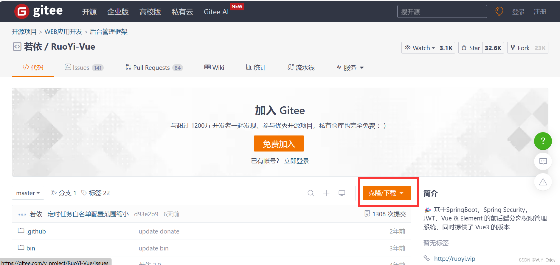Screen dimensions: 560x265
Task: Click 1308 次提交 link
Action: pyautogui.click(x=389, y=214)
